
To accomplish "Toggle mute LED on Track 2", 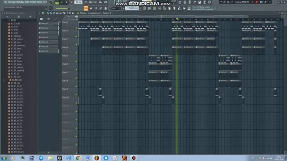I will pyautogui.click(x=76, y=36).
